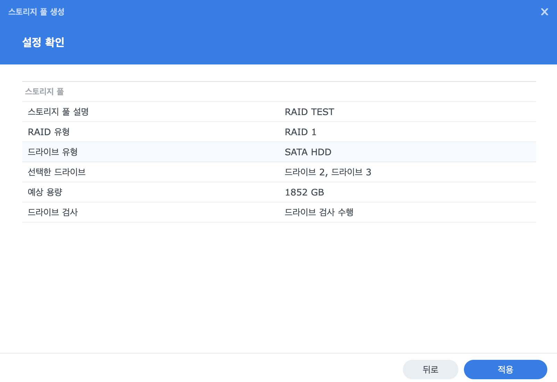Click the 드라이브 검사 수행 value
The image size is (557, 382).
[319, 212]
